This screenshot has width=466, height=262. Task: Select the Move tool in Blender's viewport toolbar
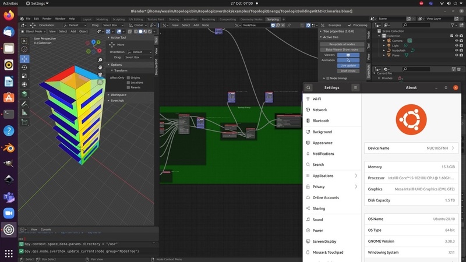pyautogui.click(x=24, y=59)
